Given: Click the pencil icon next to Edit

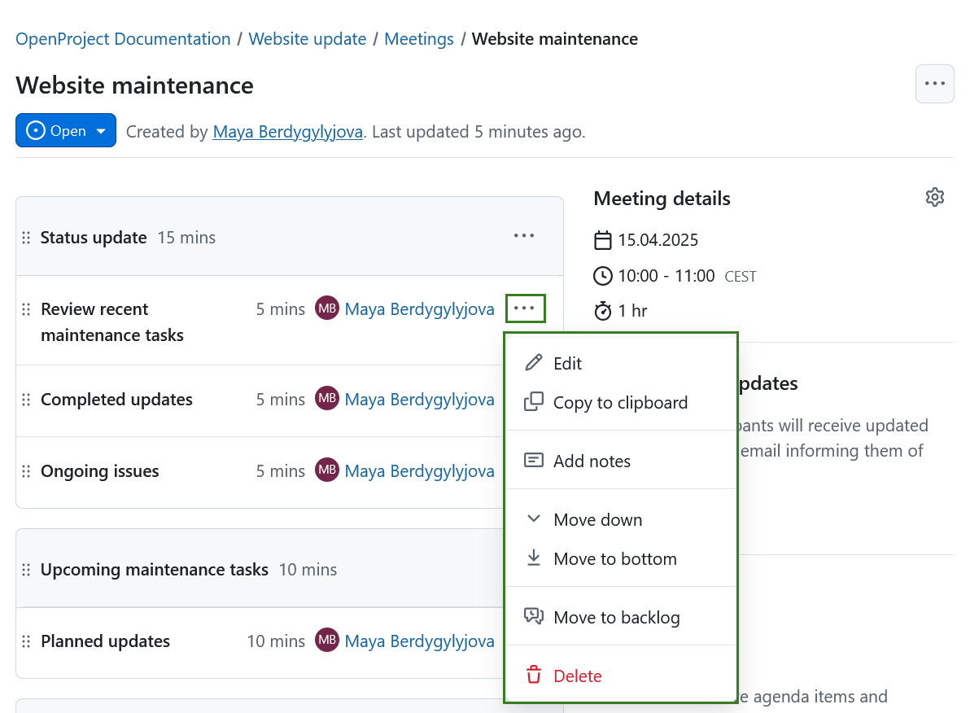Looking at the screenshot, I should [x=534, y=362].
